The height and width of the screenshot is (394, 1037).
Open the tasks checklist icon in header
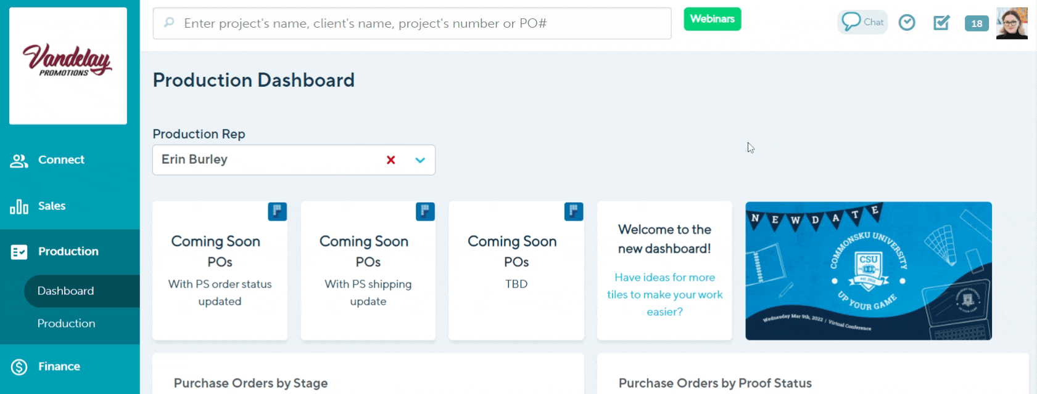coord(941,23)
